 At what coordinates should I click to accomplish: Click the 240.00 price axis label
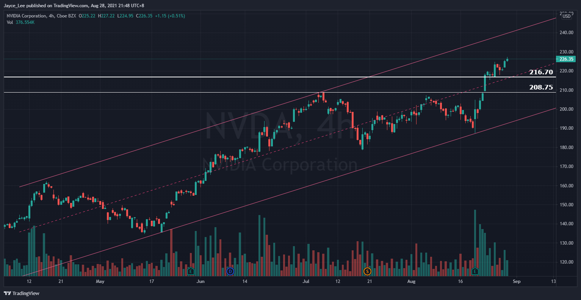click(566, 33)
